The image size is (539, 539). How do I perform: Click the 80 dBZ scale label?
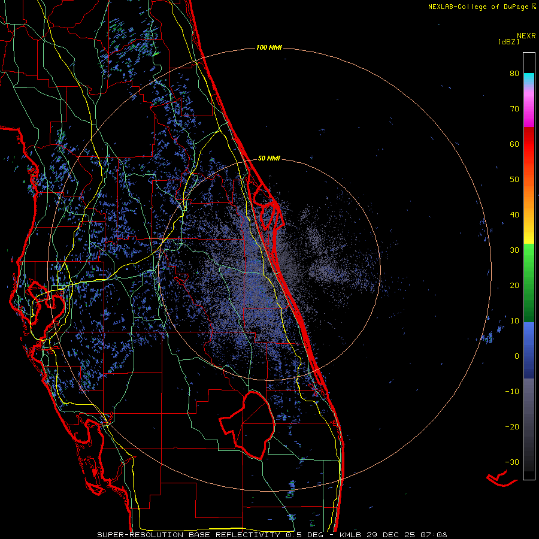point(514,73)
